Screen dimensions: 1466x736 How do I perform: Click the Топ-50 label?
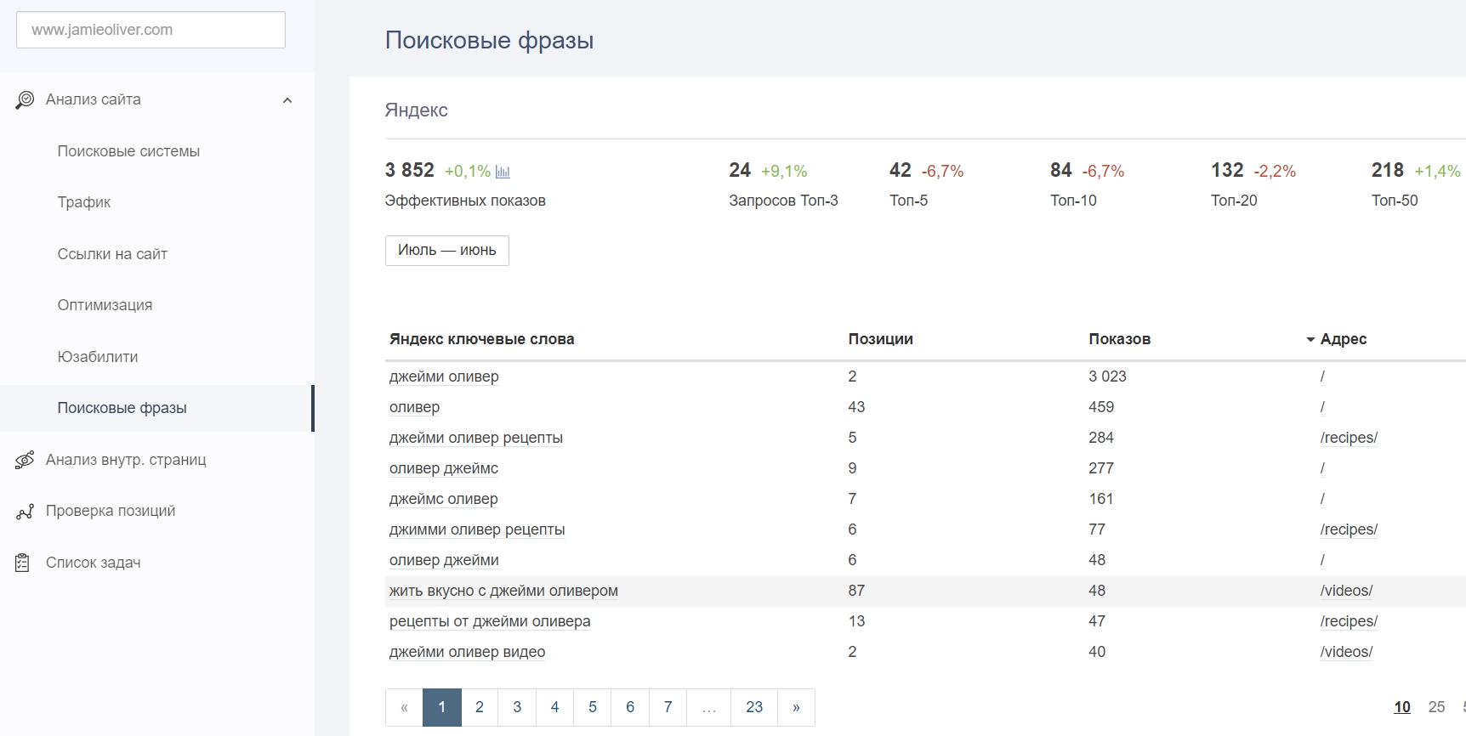click(1395, 201)
